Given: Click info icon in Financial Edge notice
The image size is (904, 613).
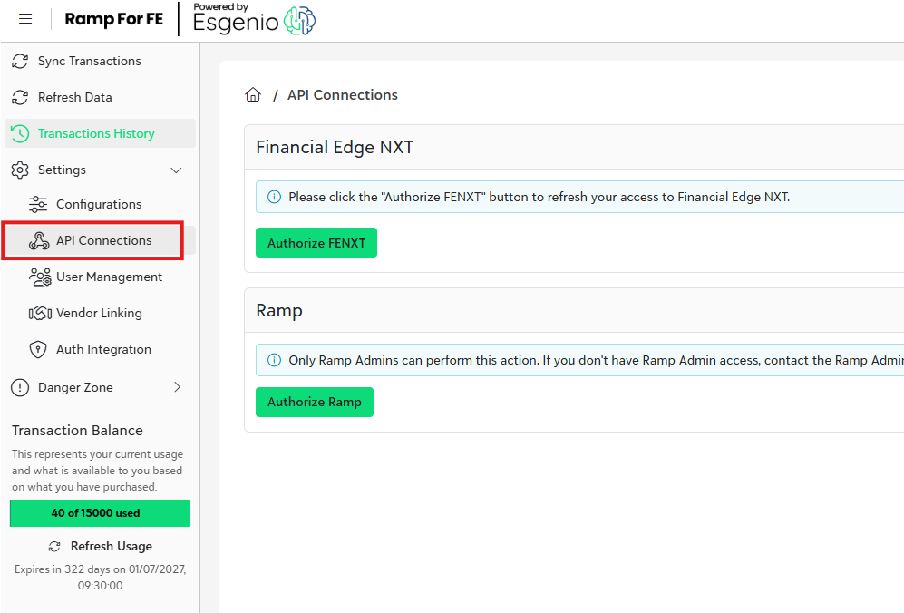Looking at the screenshot, I should click(275, 197).
